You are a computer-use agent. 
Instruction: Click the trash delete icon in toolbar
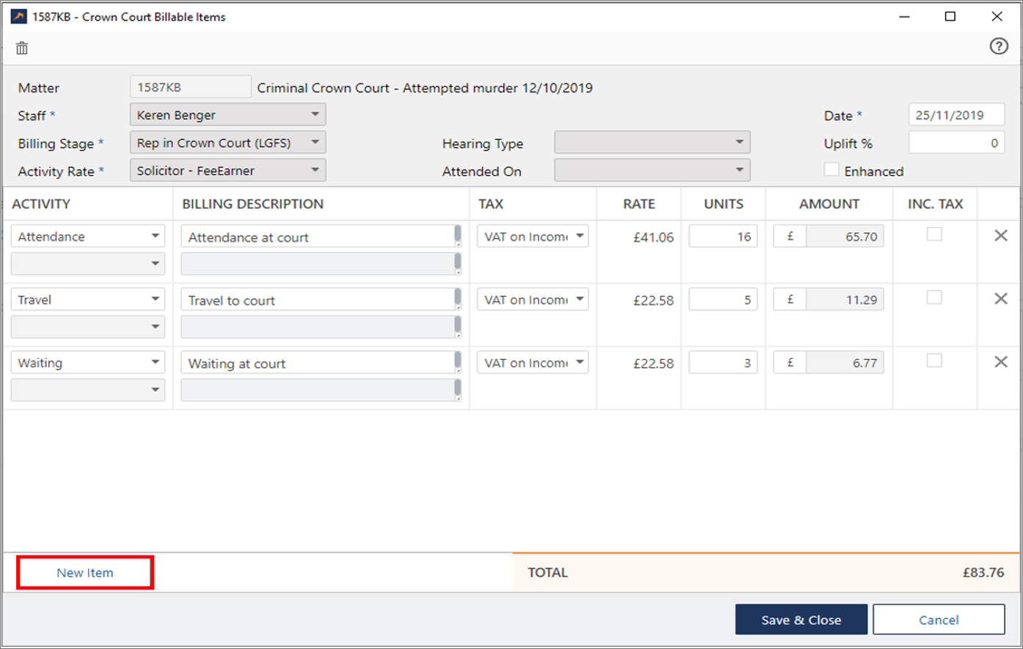[22, 48]
